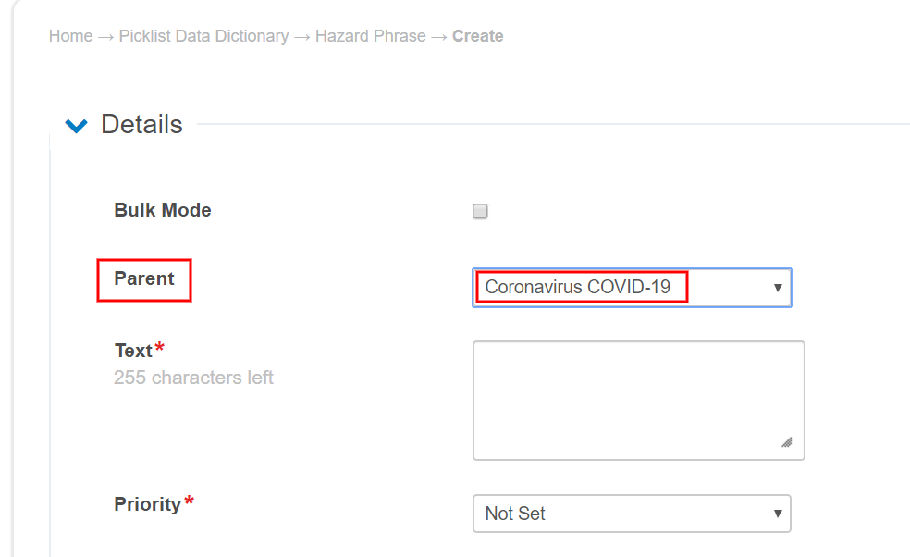The width and height of the screenshot is (910, 557).
Task: Click the Priority field label
Action: click(x=147, y=504)
